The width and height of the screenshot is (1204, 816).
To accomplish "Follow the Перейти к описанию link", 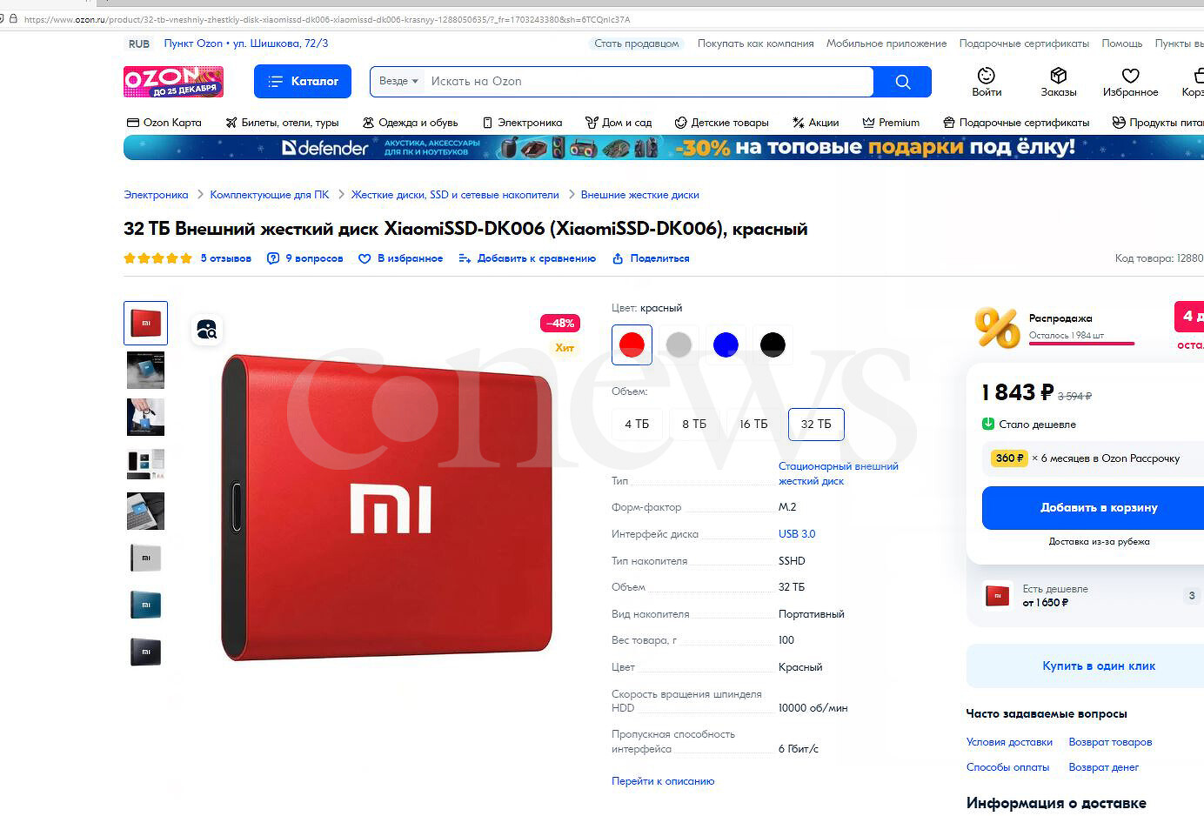I will click(663, 781).
